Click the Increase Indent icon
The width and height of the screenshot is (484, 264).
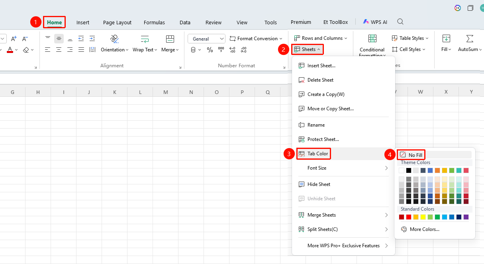pyautogui.click(x=92, y=39)
